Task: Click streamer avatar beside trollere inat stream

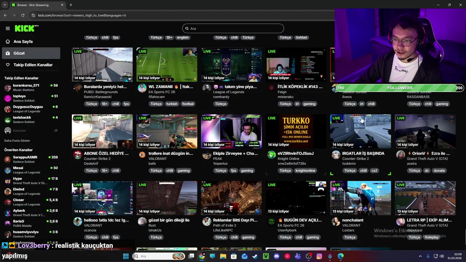Action: 142,155
